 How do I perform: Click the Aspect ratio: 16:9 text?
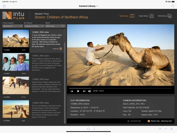[x=149, y=115]
